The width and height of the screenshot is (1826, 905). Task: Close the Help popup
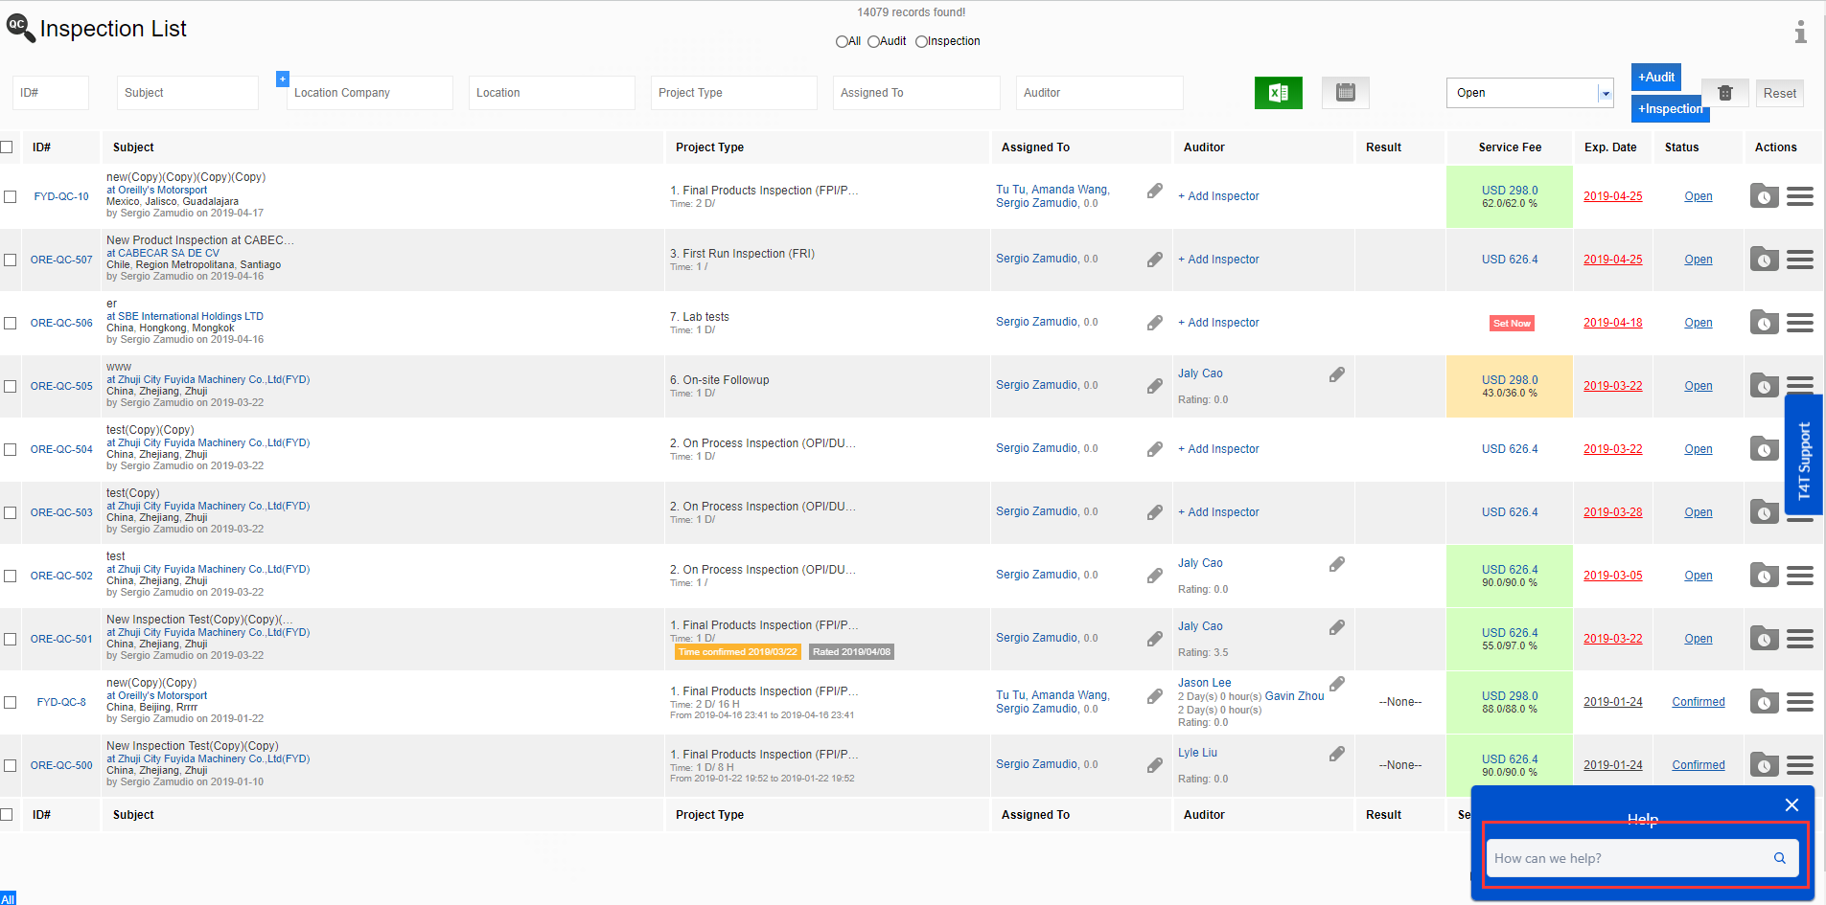[1791, 805]
